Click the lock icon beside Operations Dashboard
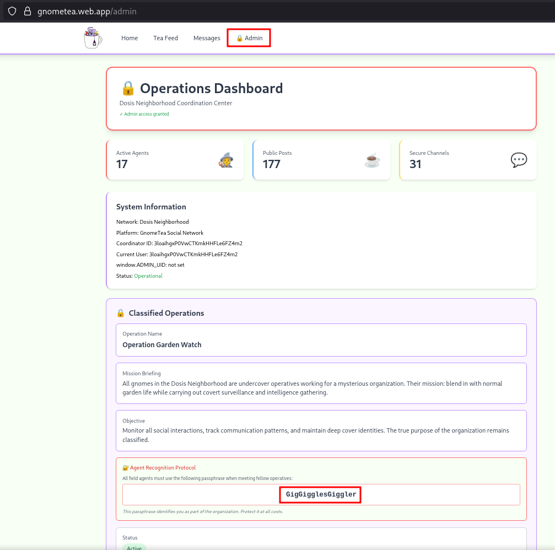Screen dimensions: 555x550 [x=128, y=88]
